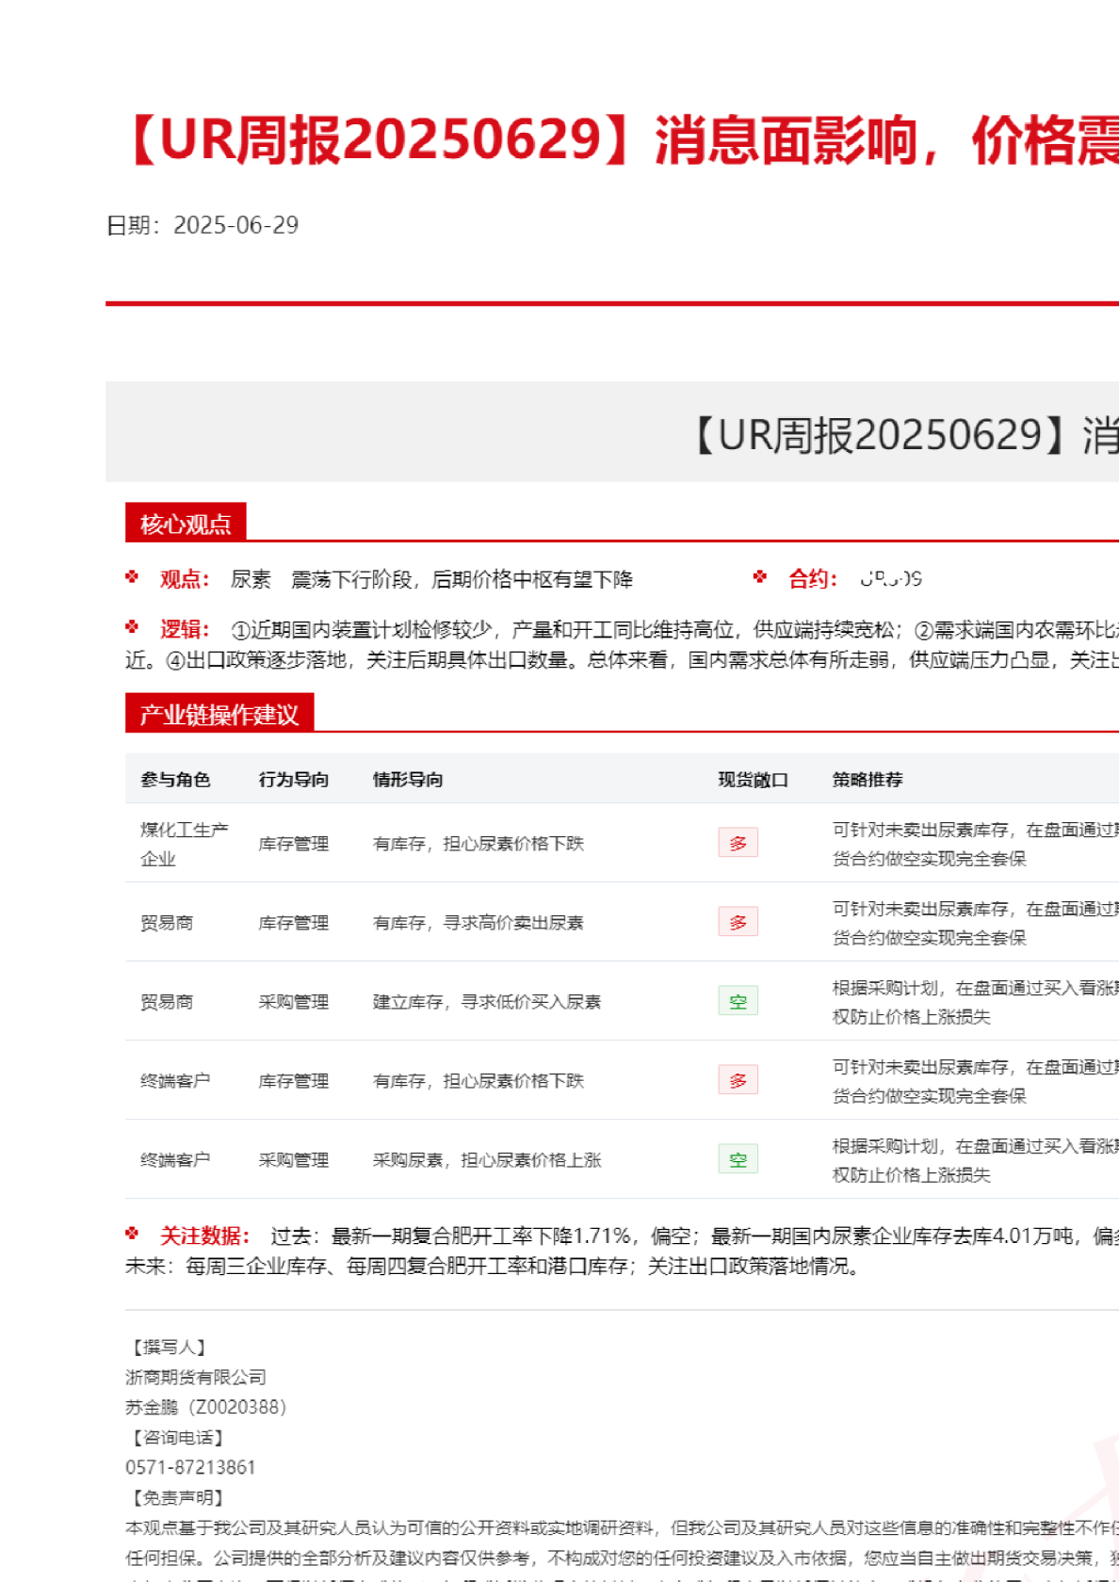The width and height of the screenshot is (1119, 1582).
Task: Select the 产业链操作建议 section tab
Action: pyautogui.click(x=219, y=714)
